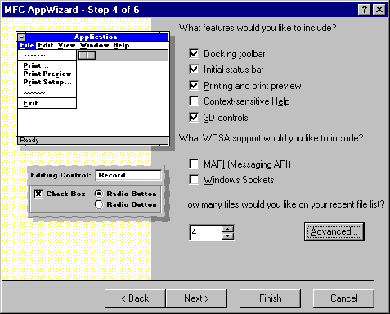This screenshot has height=314, width=390.
Task: Increase the recent file list count
Action: click(x=227, y=229)
